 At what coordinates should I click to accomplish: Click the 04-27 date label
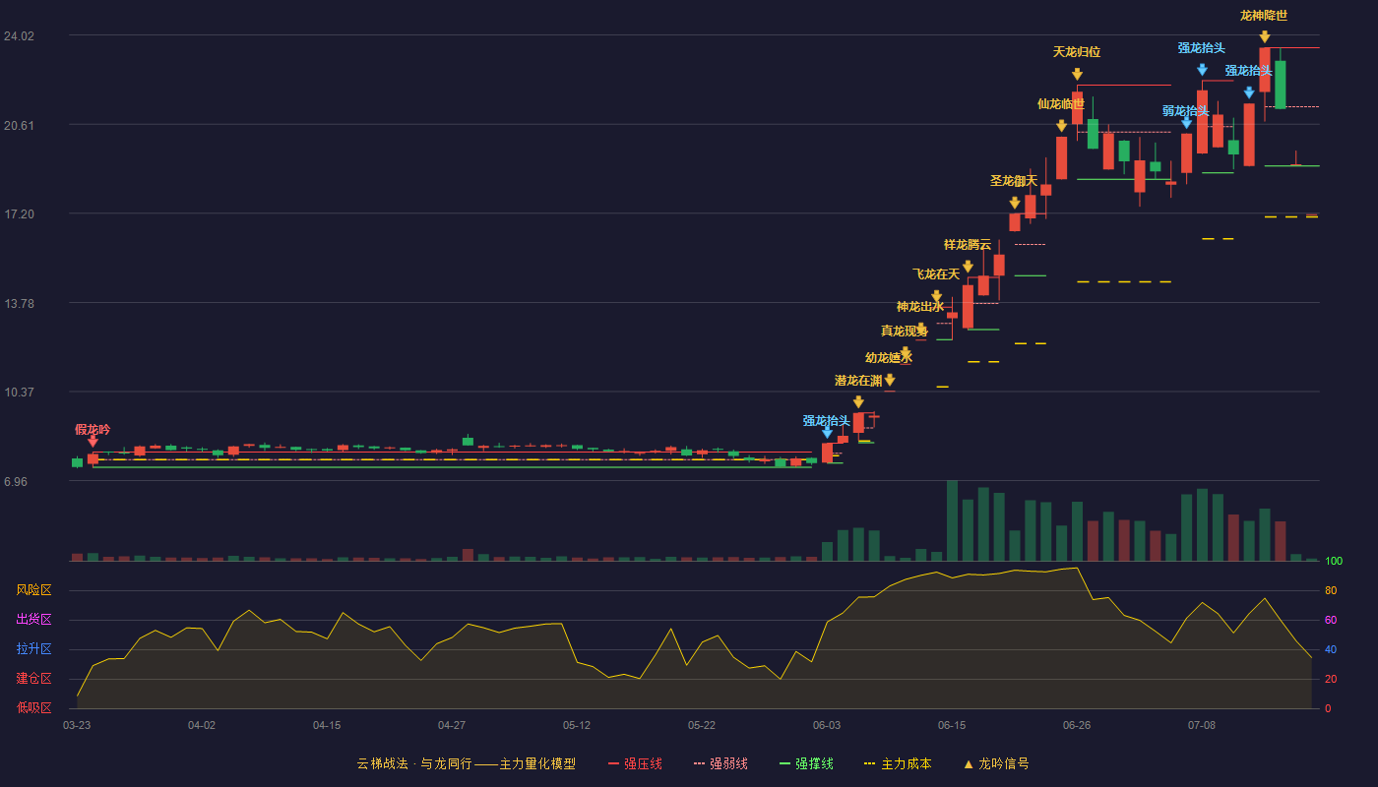452,725
